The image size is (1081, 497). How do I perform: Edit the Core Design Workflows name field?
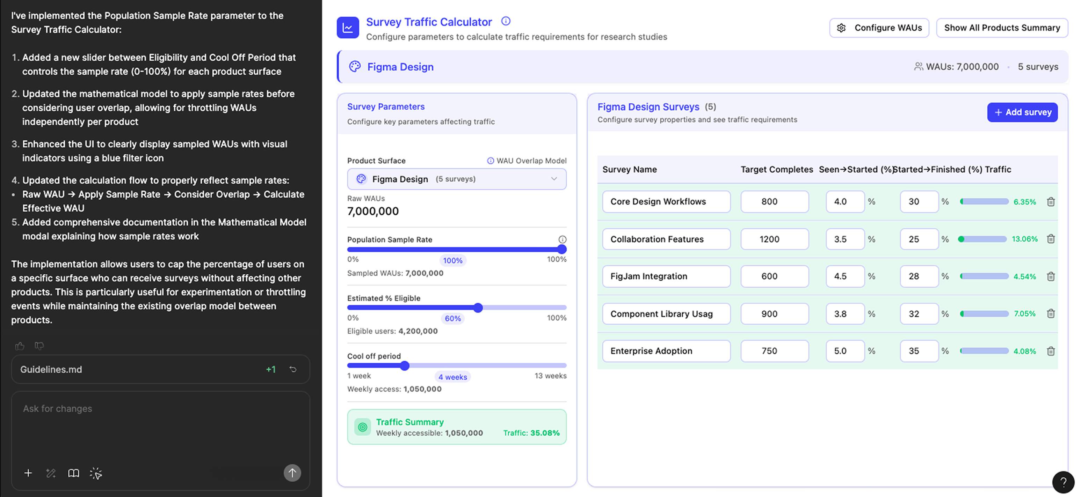pos(666,202)
